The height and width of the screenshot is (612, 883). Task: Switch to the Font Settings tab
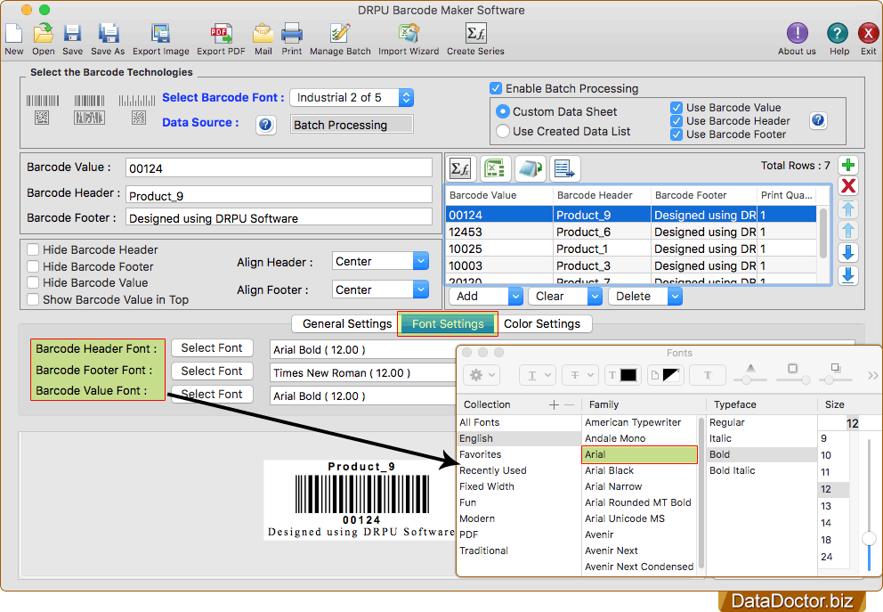[448, 324]
